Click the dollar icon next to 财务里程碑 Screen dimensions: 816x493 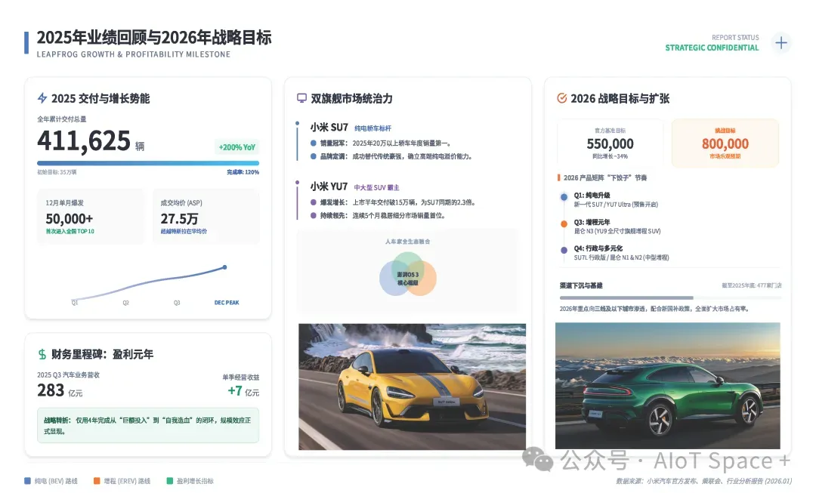(42, 354)
